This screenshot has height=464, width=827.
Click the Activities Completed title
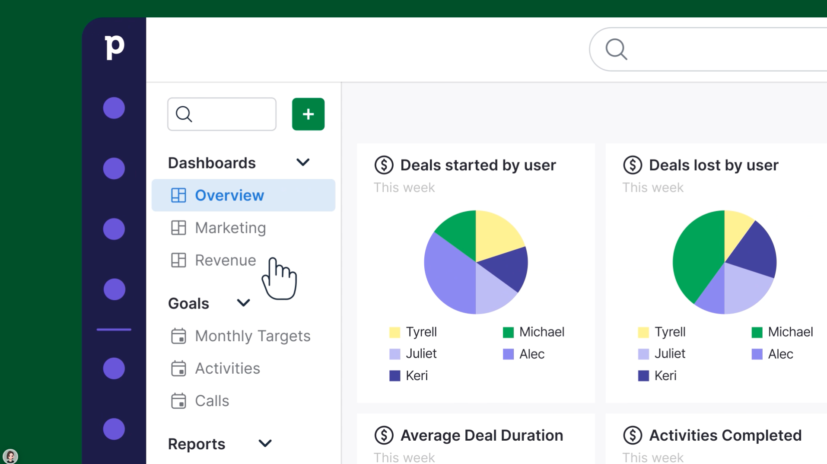point(725,435)
